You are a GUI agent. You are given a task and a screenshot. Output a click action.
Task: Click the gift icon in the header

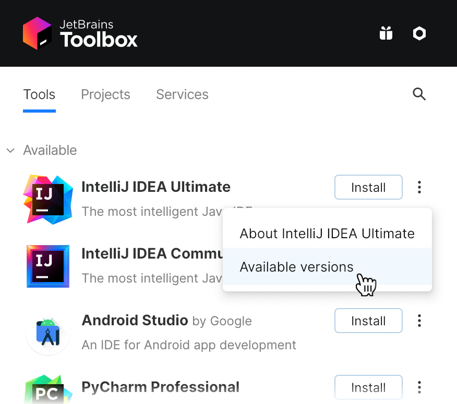coord(386,33)
